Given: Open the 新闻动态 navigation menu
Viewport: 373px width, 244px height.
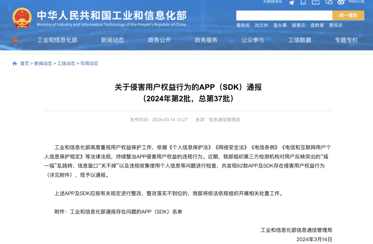Looking at the screenshot, I should point(112,40).
